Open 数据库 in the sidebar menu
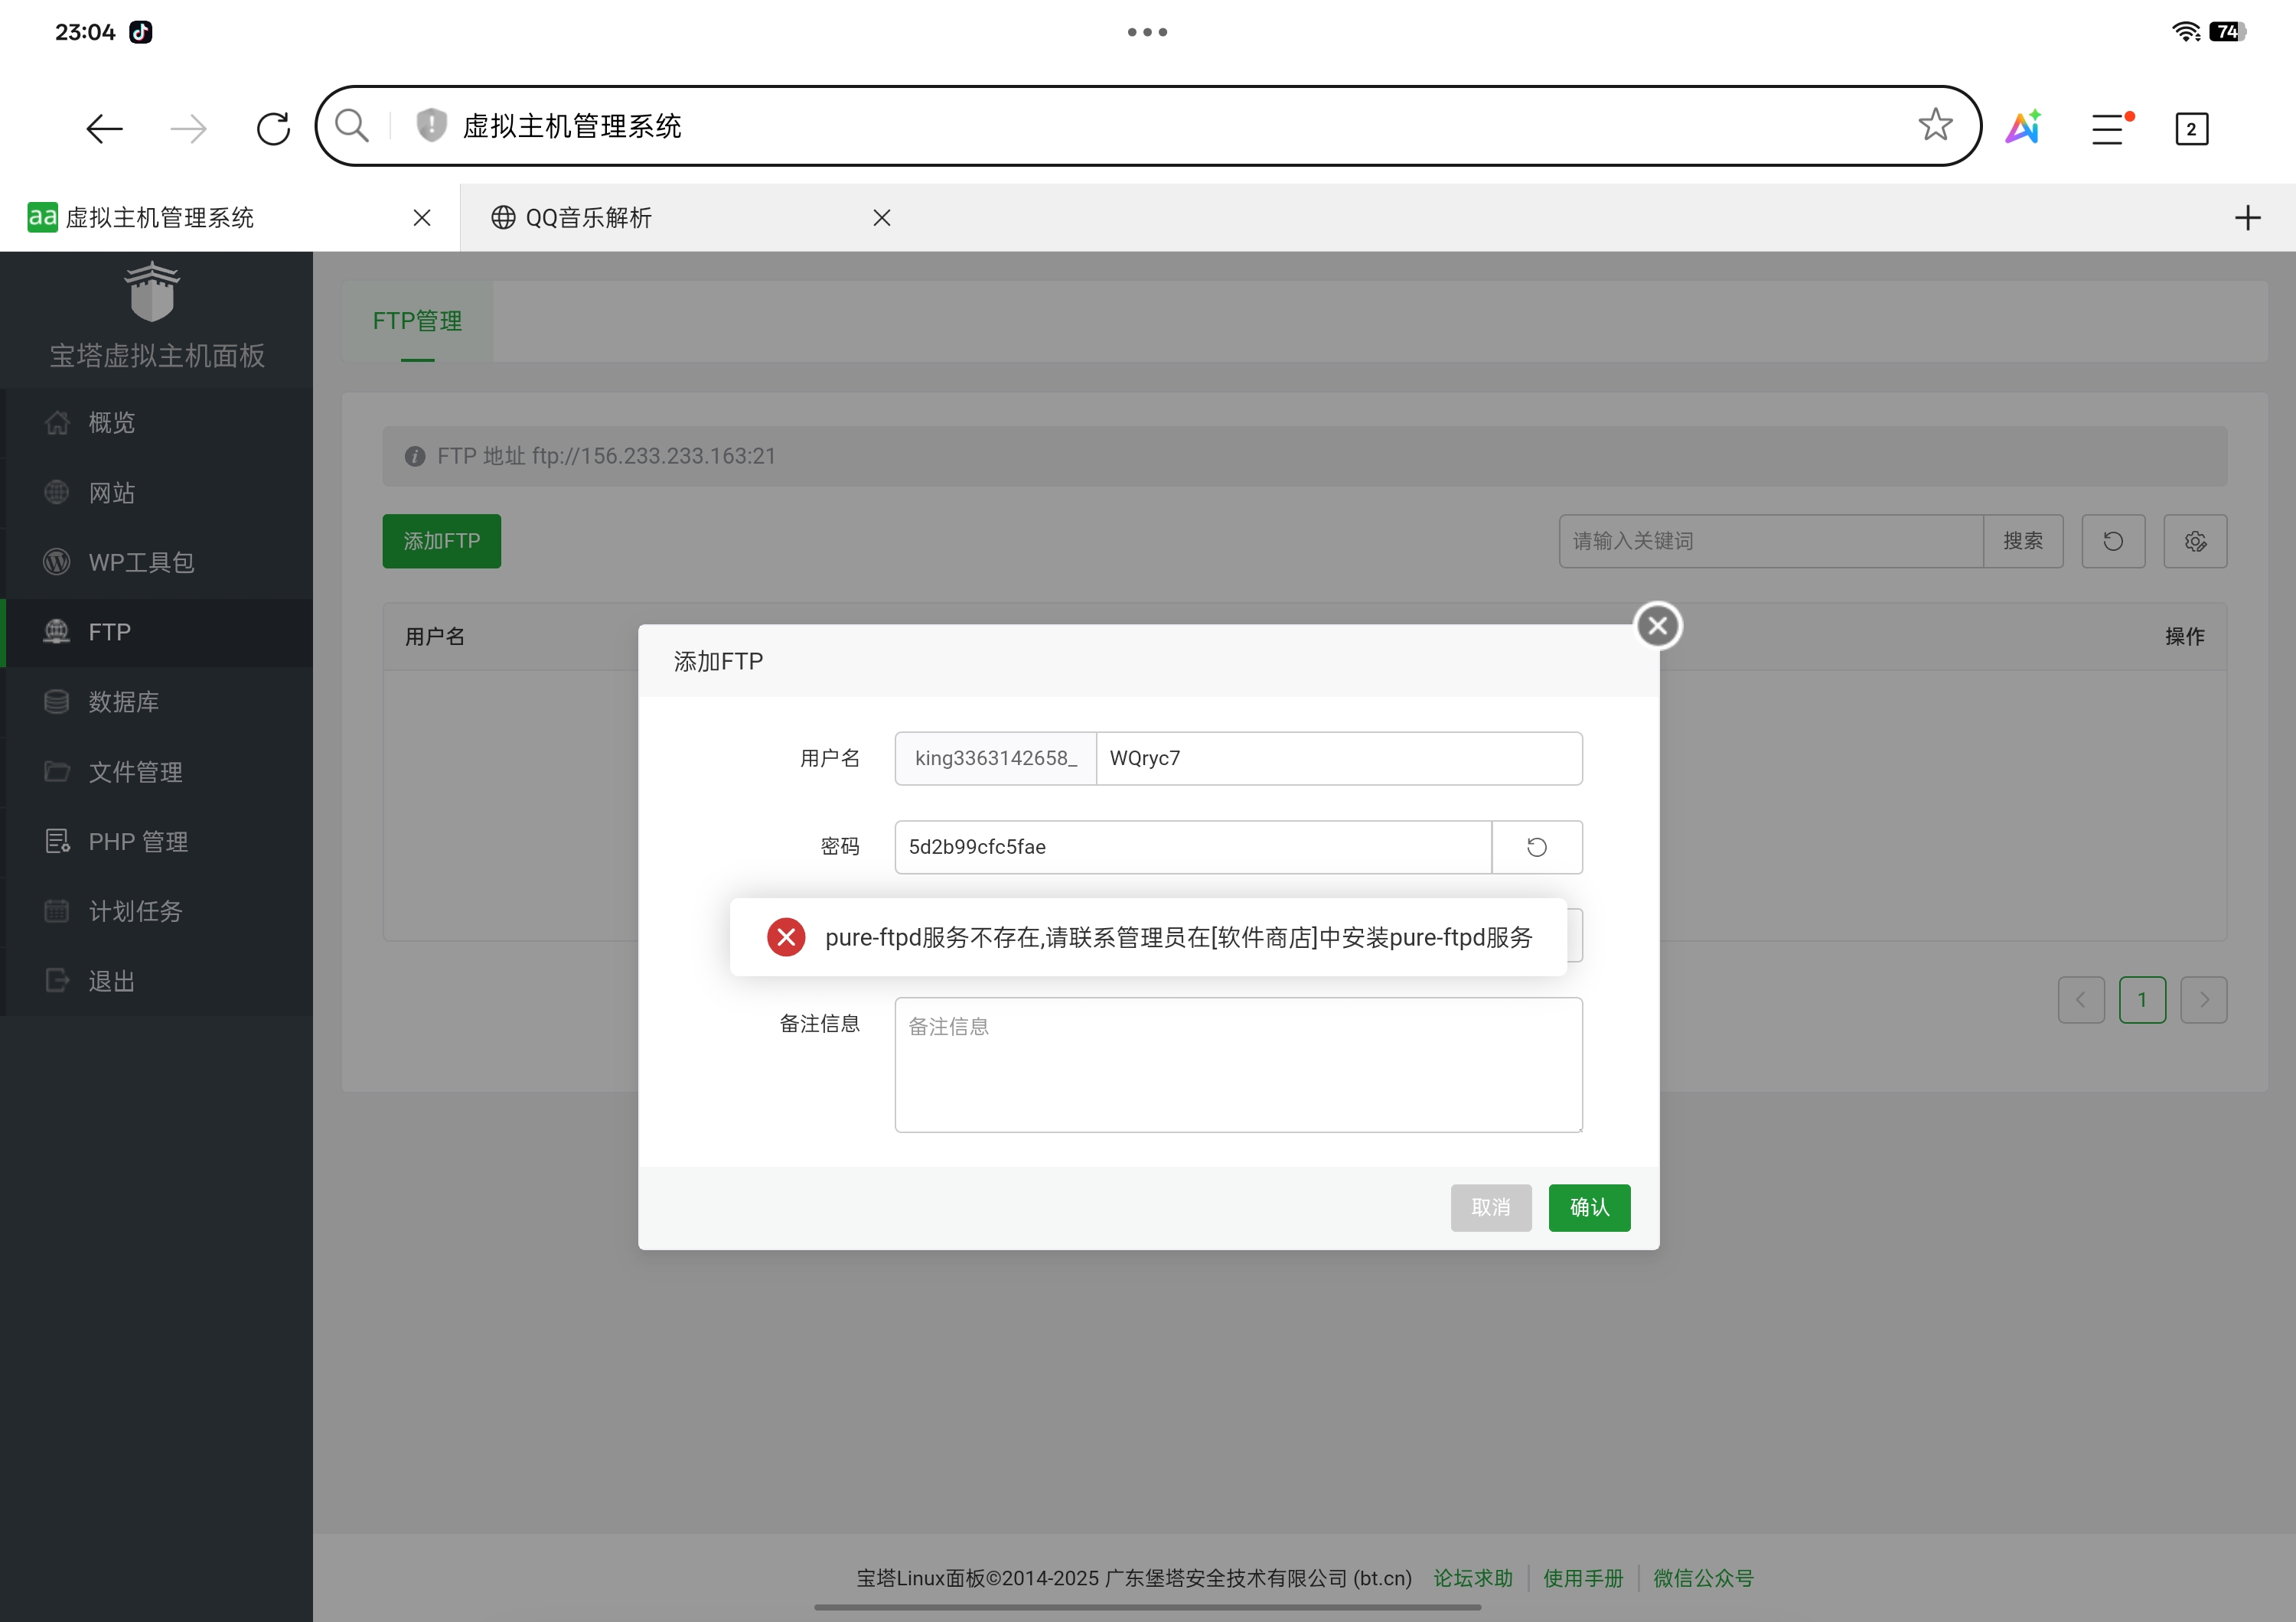This screenshot has width=2296, height=1622. coord(123,702)
